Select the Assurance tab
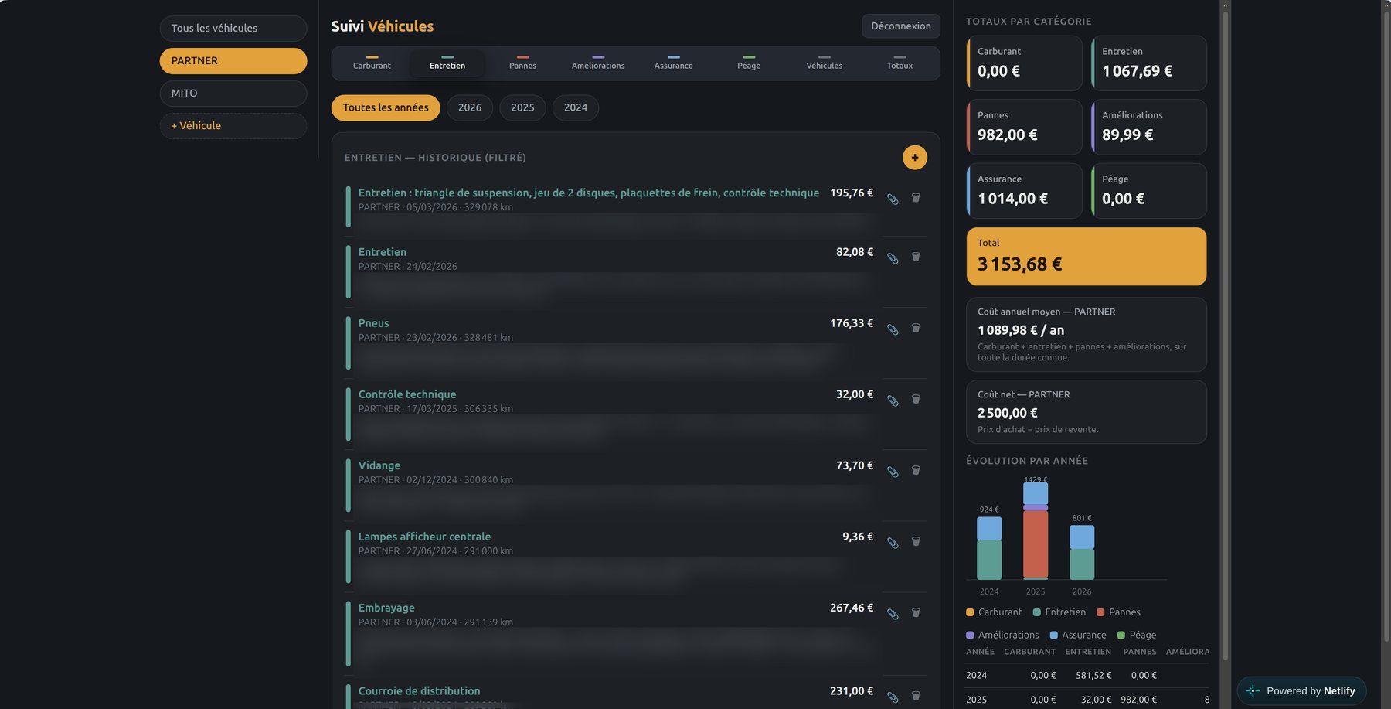This screenshot has width=1391, height=709. point(673,63)
